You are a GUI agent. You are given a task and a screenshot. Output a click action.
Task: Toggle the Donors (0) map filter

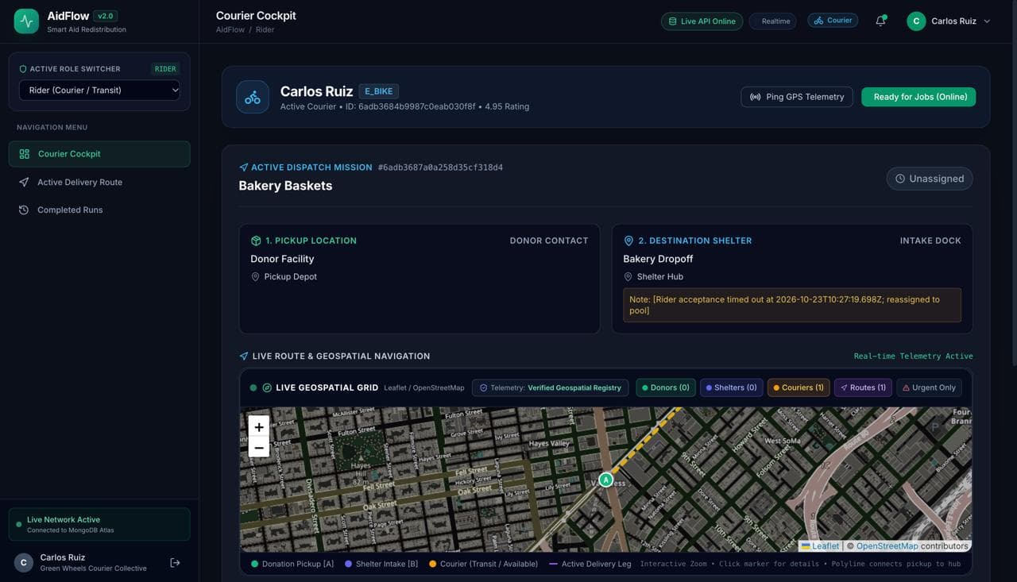(x=666, y=387)
